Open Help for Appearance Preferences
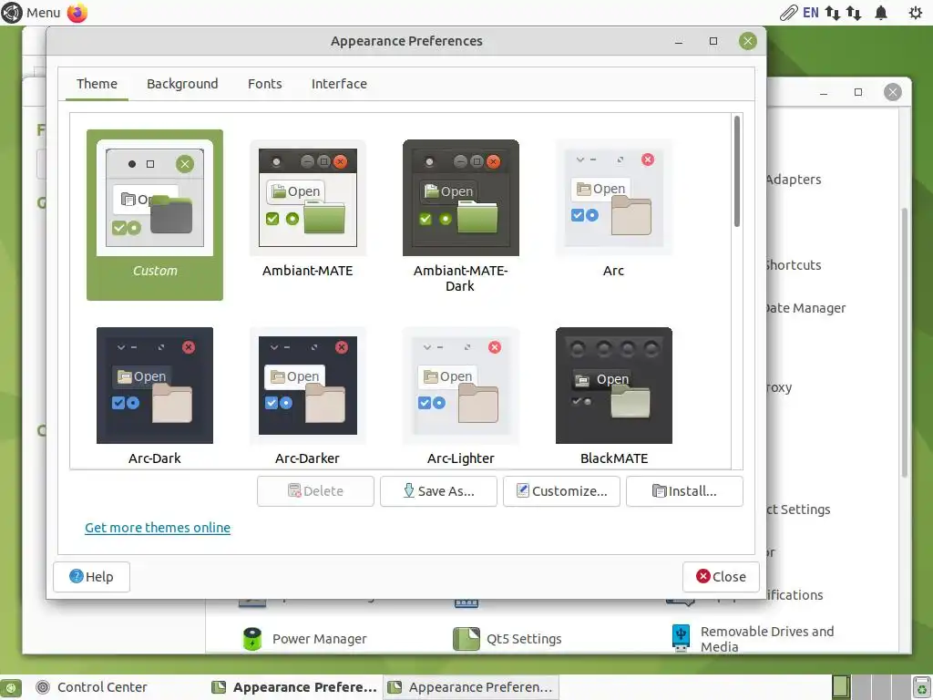The image size is (933, 700). (x=92, y=577)
